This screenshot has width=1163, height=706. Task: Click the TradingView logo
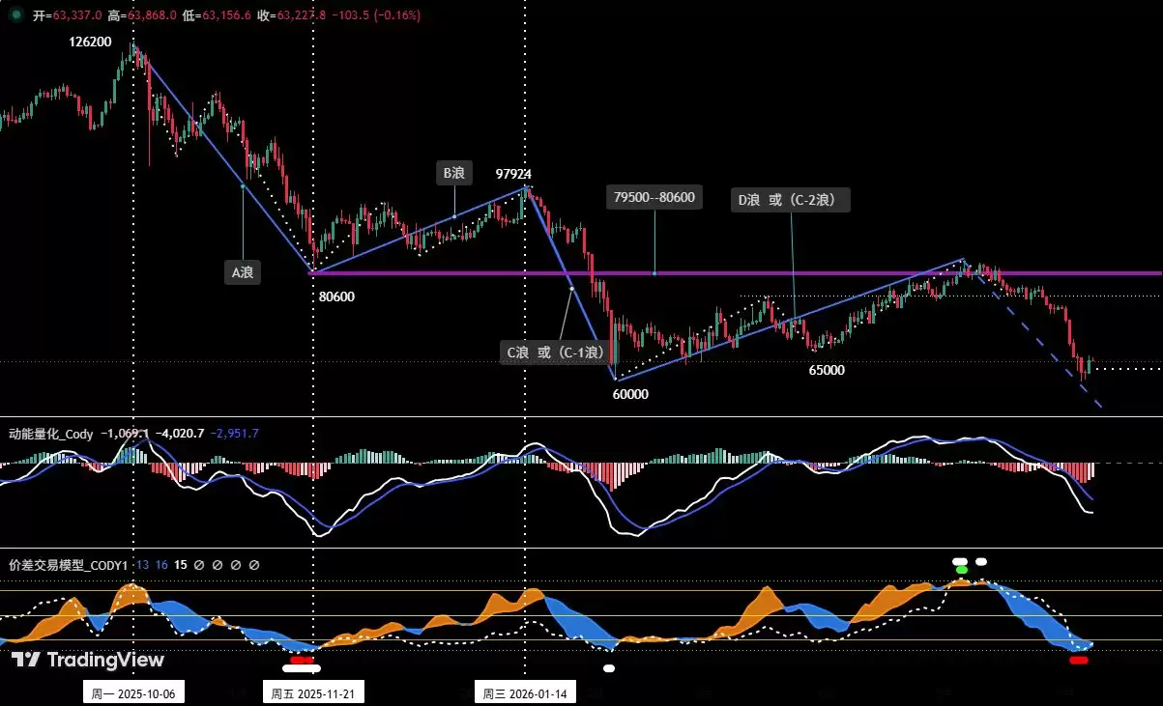[87, 661]
